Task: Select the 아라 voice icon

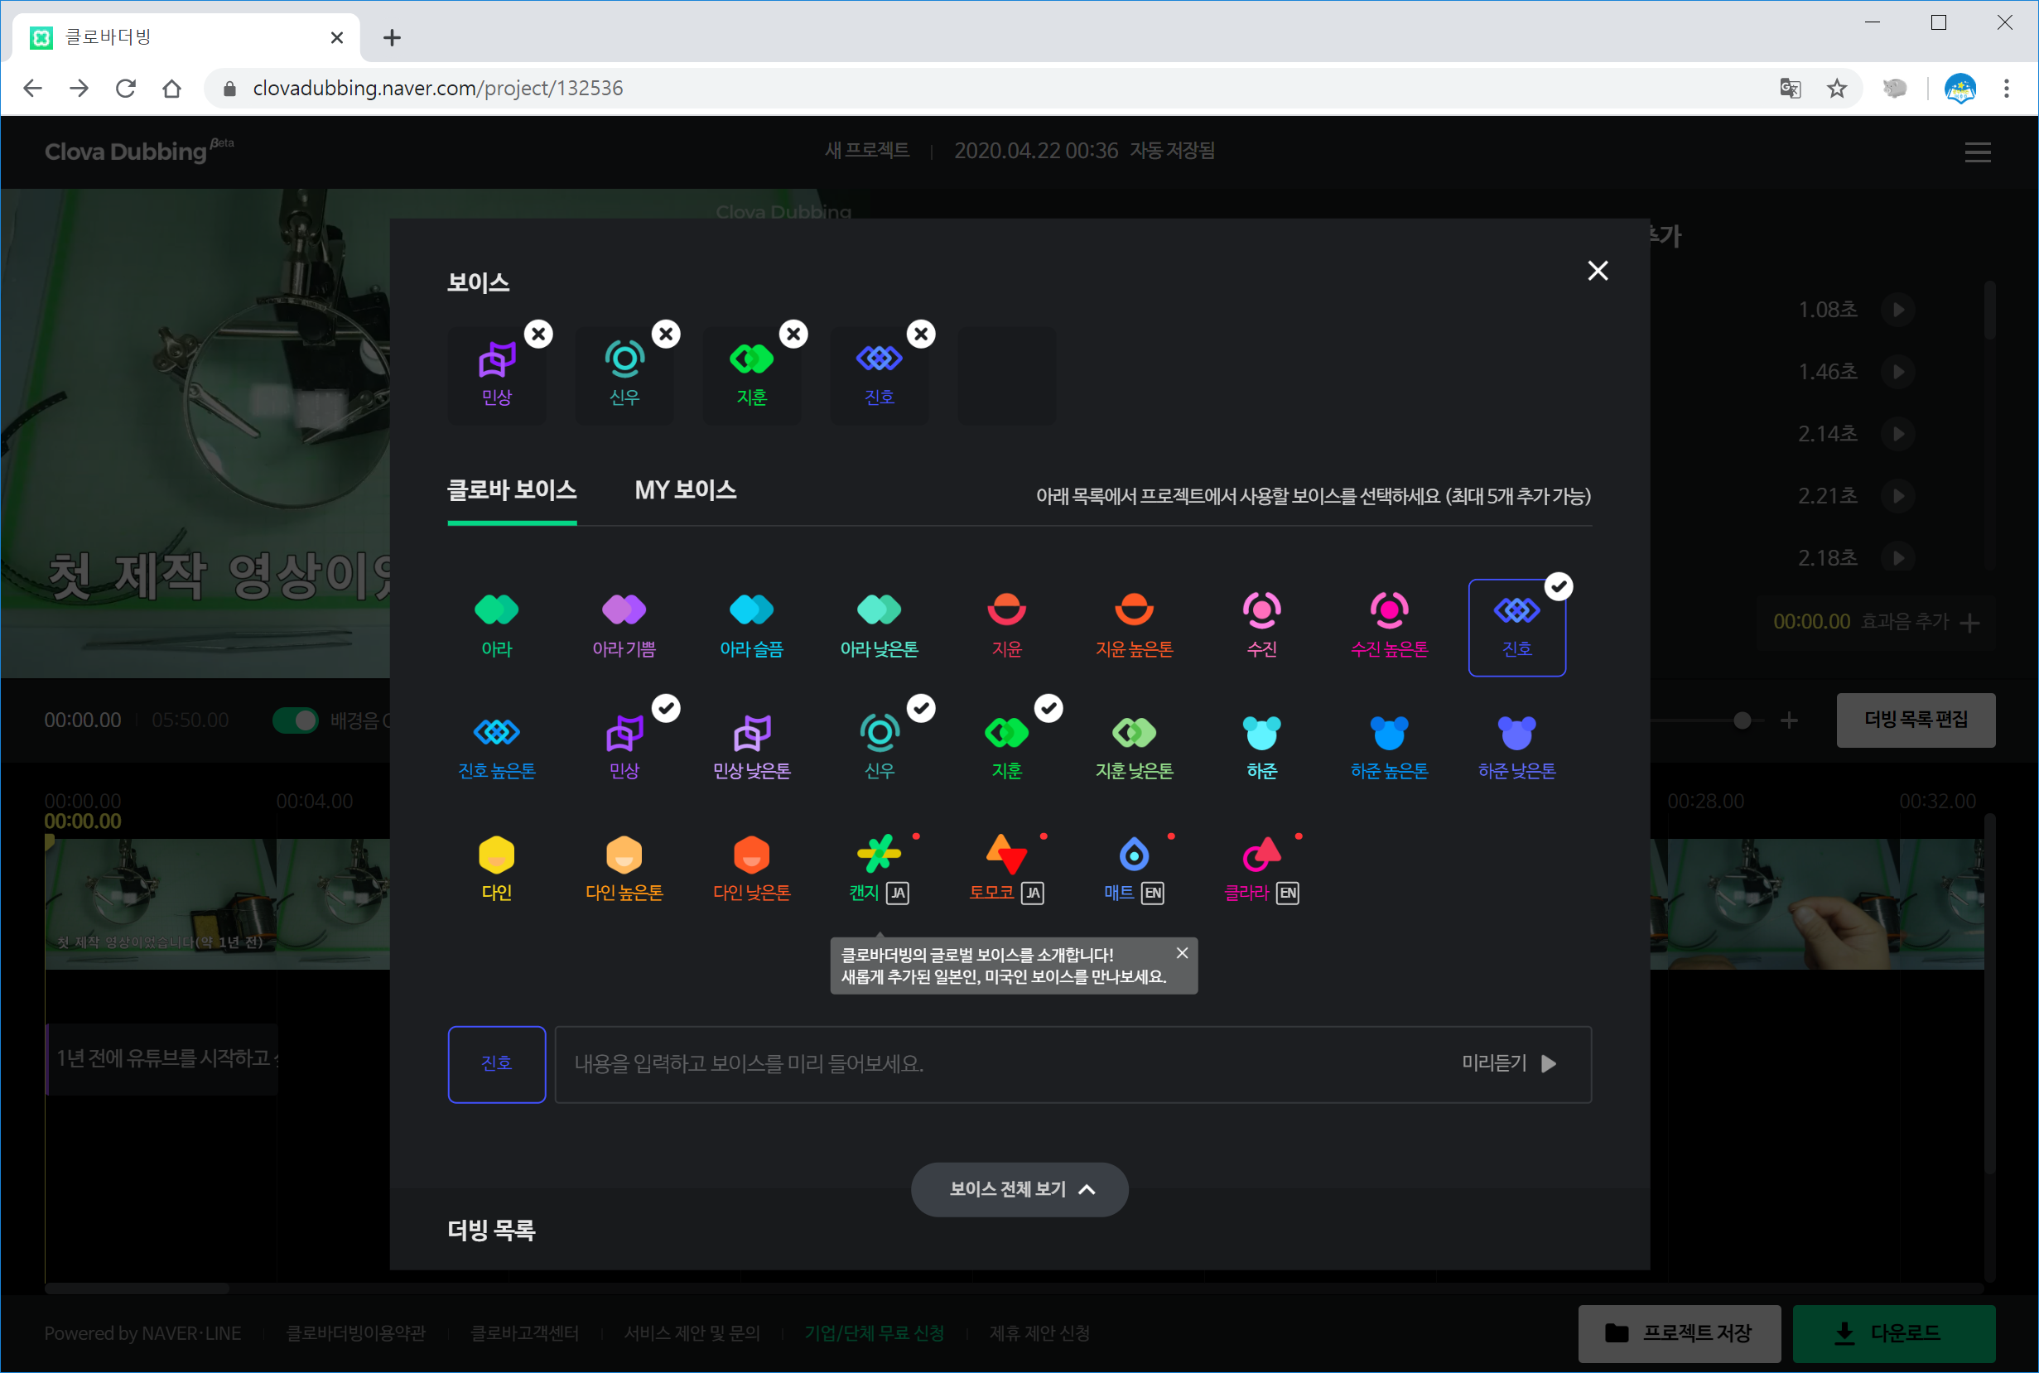Action: (x=496, y=610)
